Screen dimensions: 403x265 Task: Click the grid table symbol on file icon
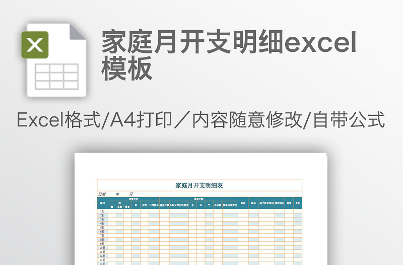57,76
